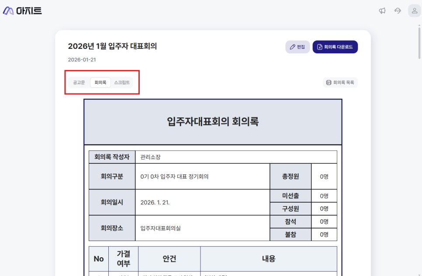The image size is (422, 276).
Task: Click the 참석 label cell
Action: 291,222
